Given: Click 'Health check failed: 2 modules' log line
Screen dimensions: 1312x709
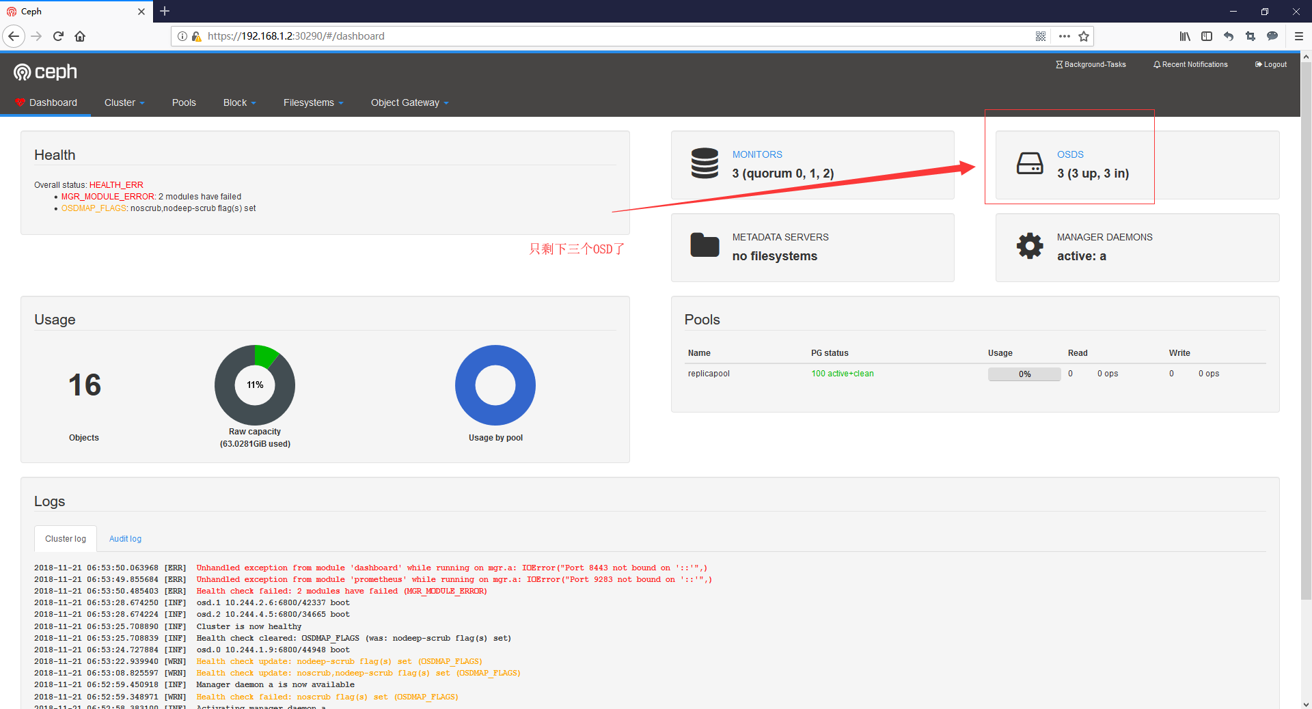Looking at the screenshot, I should (342, 591).
